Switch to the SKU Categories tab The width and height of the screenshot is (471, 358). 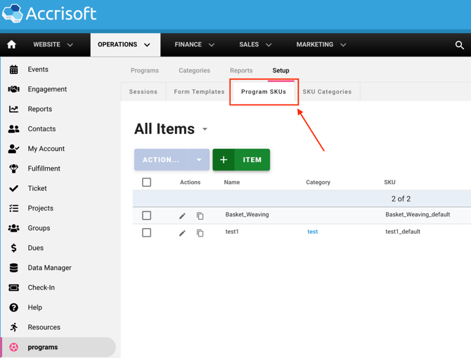[327, 92]
